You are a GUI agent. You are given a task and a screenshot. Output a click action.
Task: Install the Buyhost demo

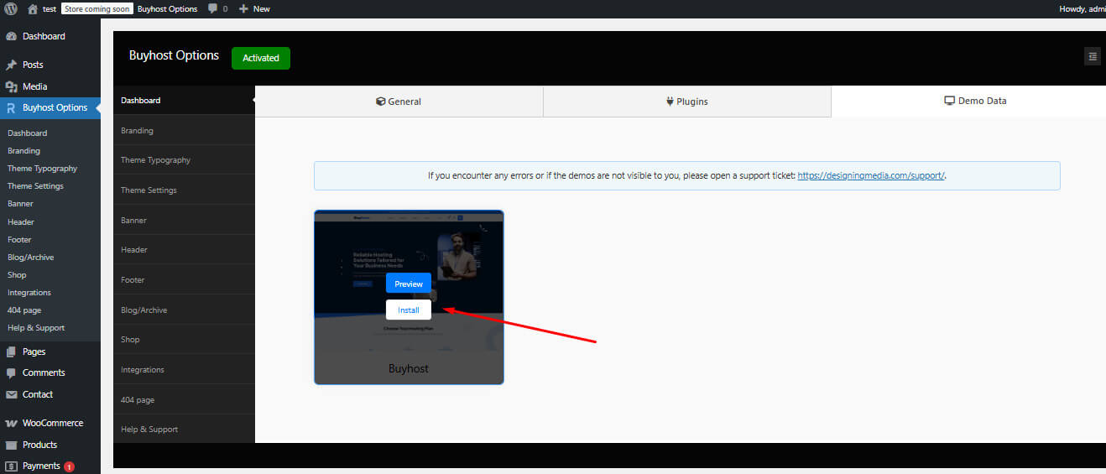pyautogui.click(x=409, y=310)
